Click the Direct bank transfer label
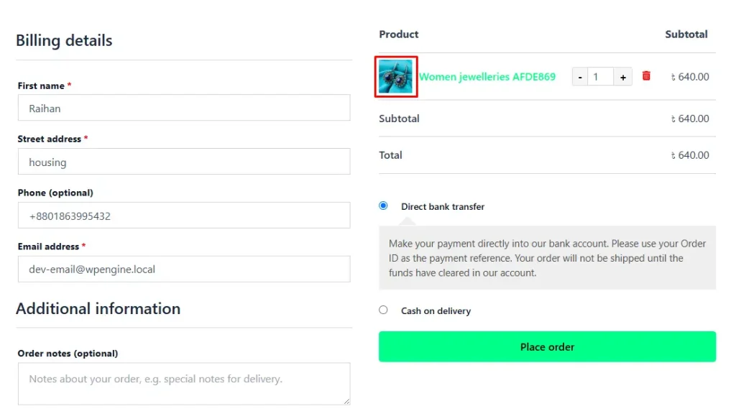This screenshot has width=736, height=419. coord(443,206)
